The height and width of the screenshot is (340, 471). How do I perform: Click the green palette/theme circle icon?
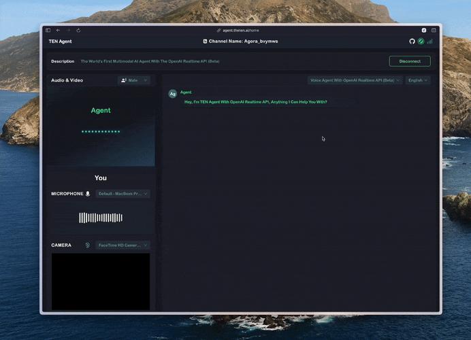[421, 41]
